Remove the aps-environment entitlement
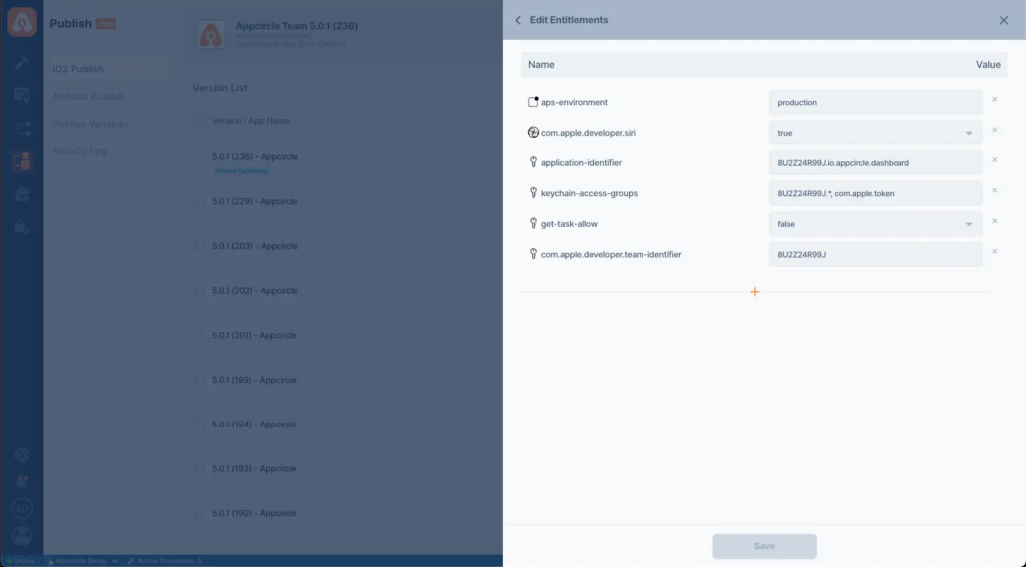Viewport: 1026px width, 567px height. (x=994, y=100)
